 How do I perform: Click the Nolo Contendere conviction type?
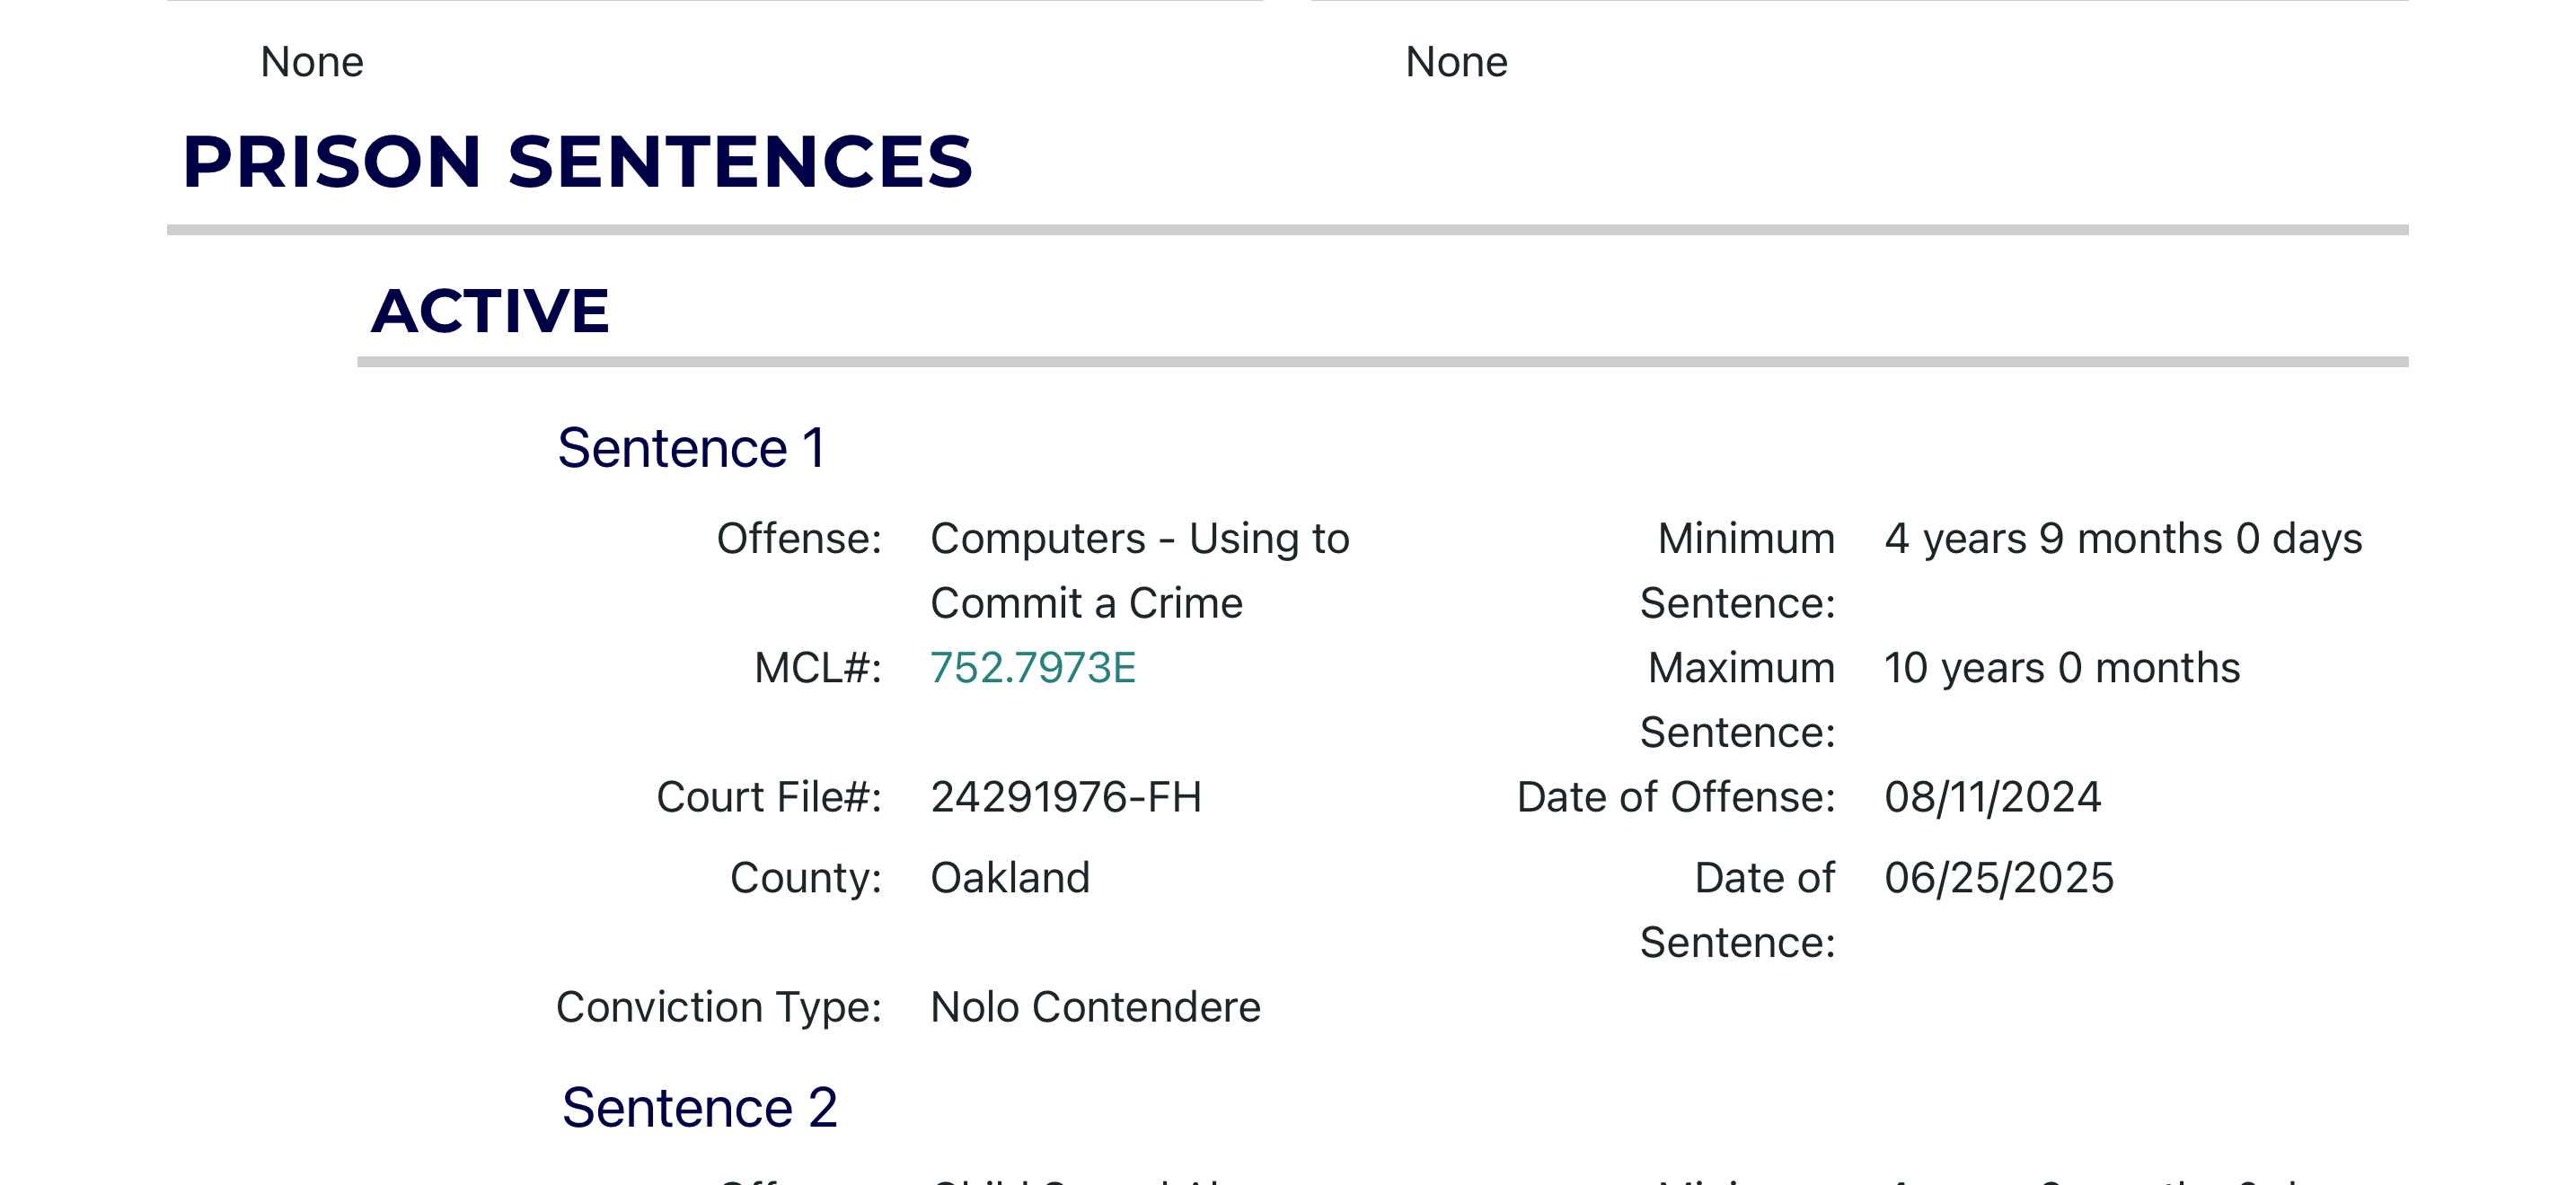point(1095,1007)
